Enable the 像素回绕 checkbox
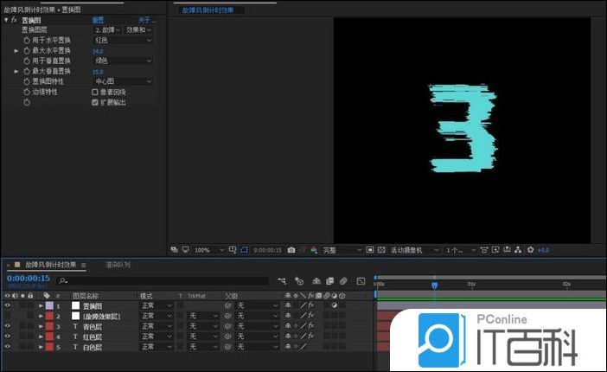This screenshot has width=607, height=372. [x=95, y=92]
